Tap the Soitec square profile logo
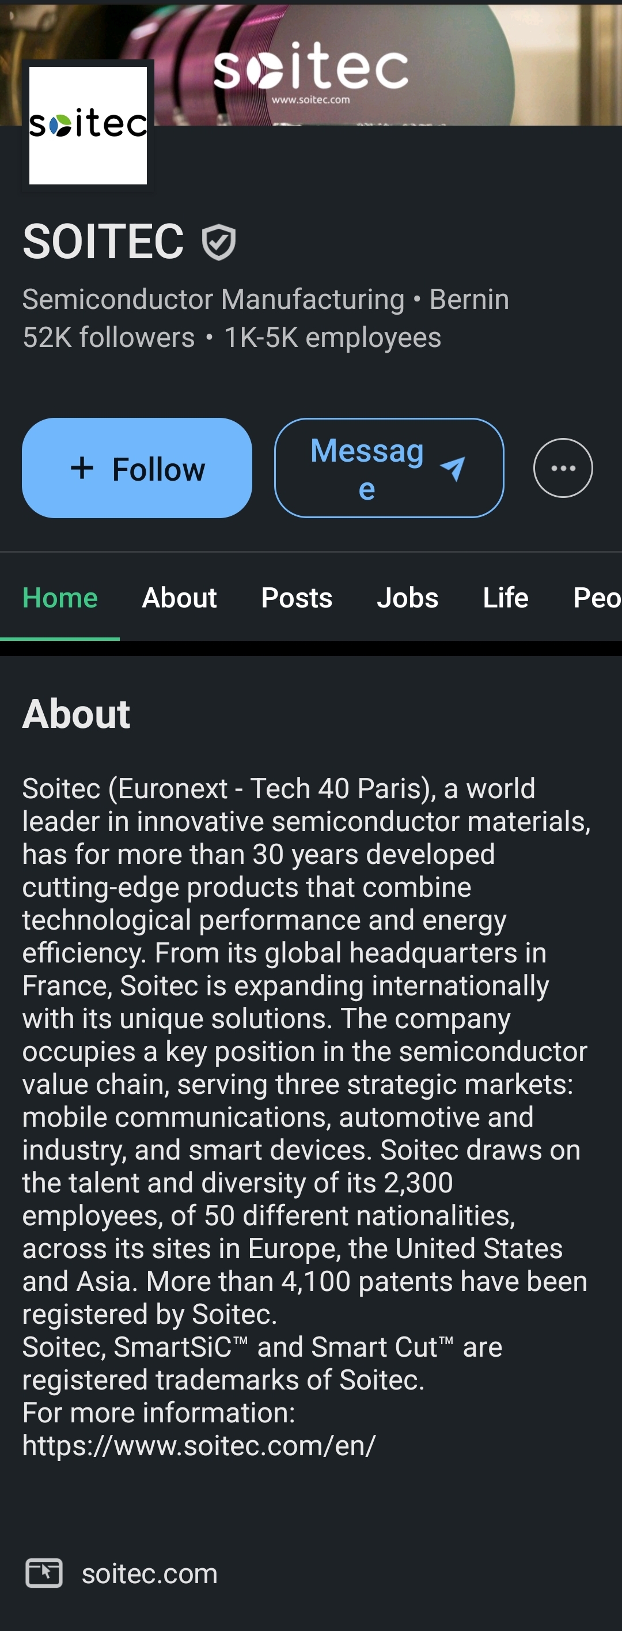 pyautogui.click(x=88, y=126)
